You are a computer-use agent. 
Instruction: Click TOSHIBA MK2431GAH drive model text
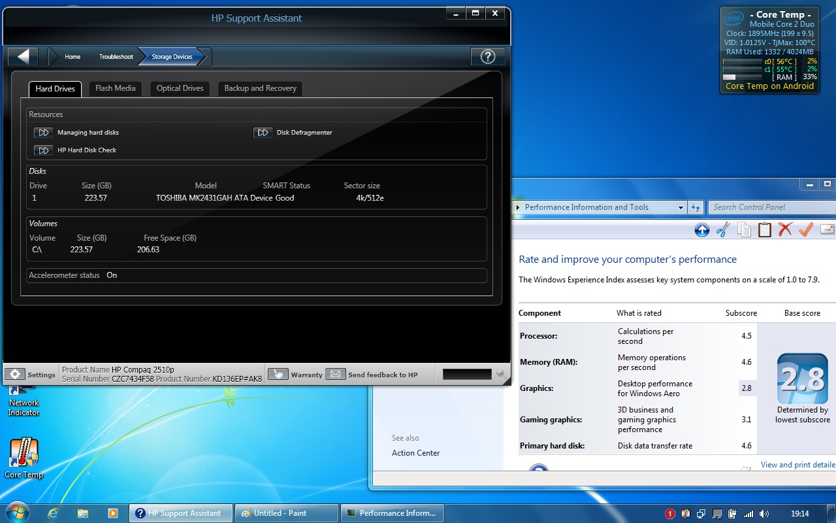tap(214, 198)
